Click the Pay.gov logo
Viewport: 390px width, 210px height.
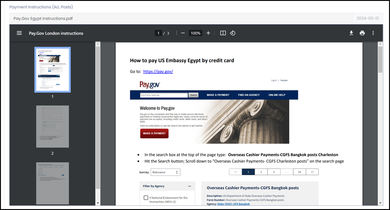[150, 85]
